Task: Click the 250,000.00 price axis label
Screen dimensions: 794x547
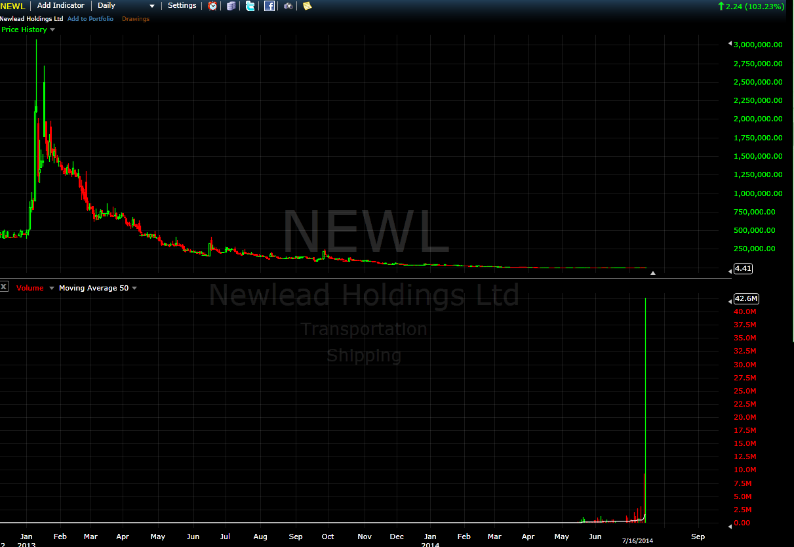Action: click(x=756, y=249)
